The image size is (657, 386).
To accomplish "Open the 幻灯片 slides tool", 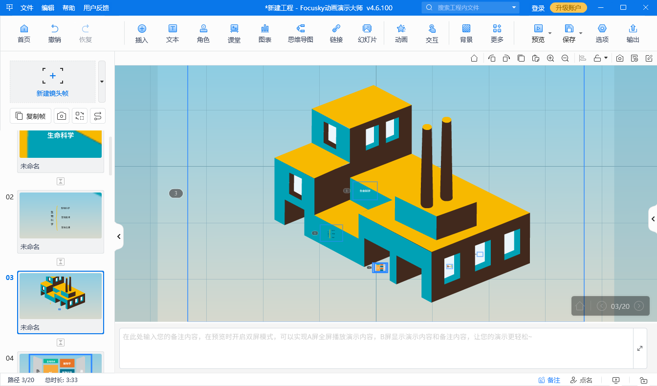I will coord(367,33).
